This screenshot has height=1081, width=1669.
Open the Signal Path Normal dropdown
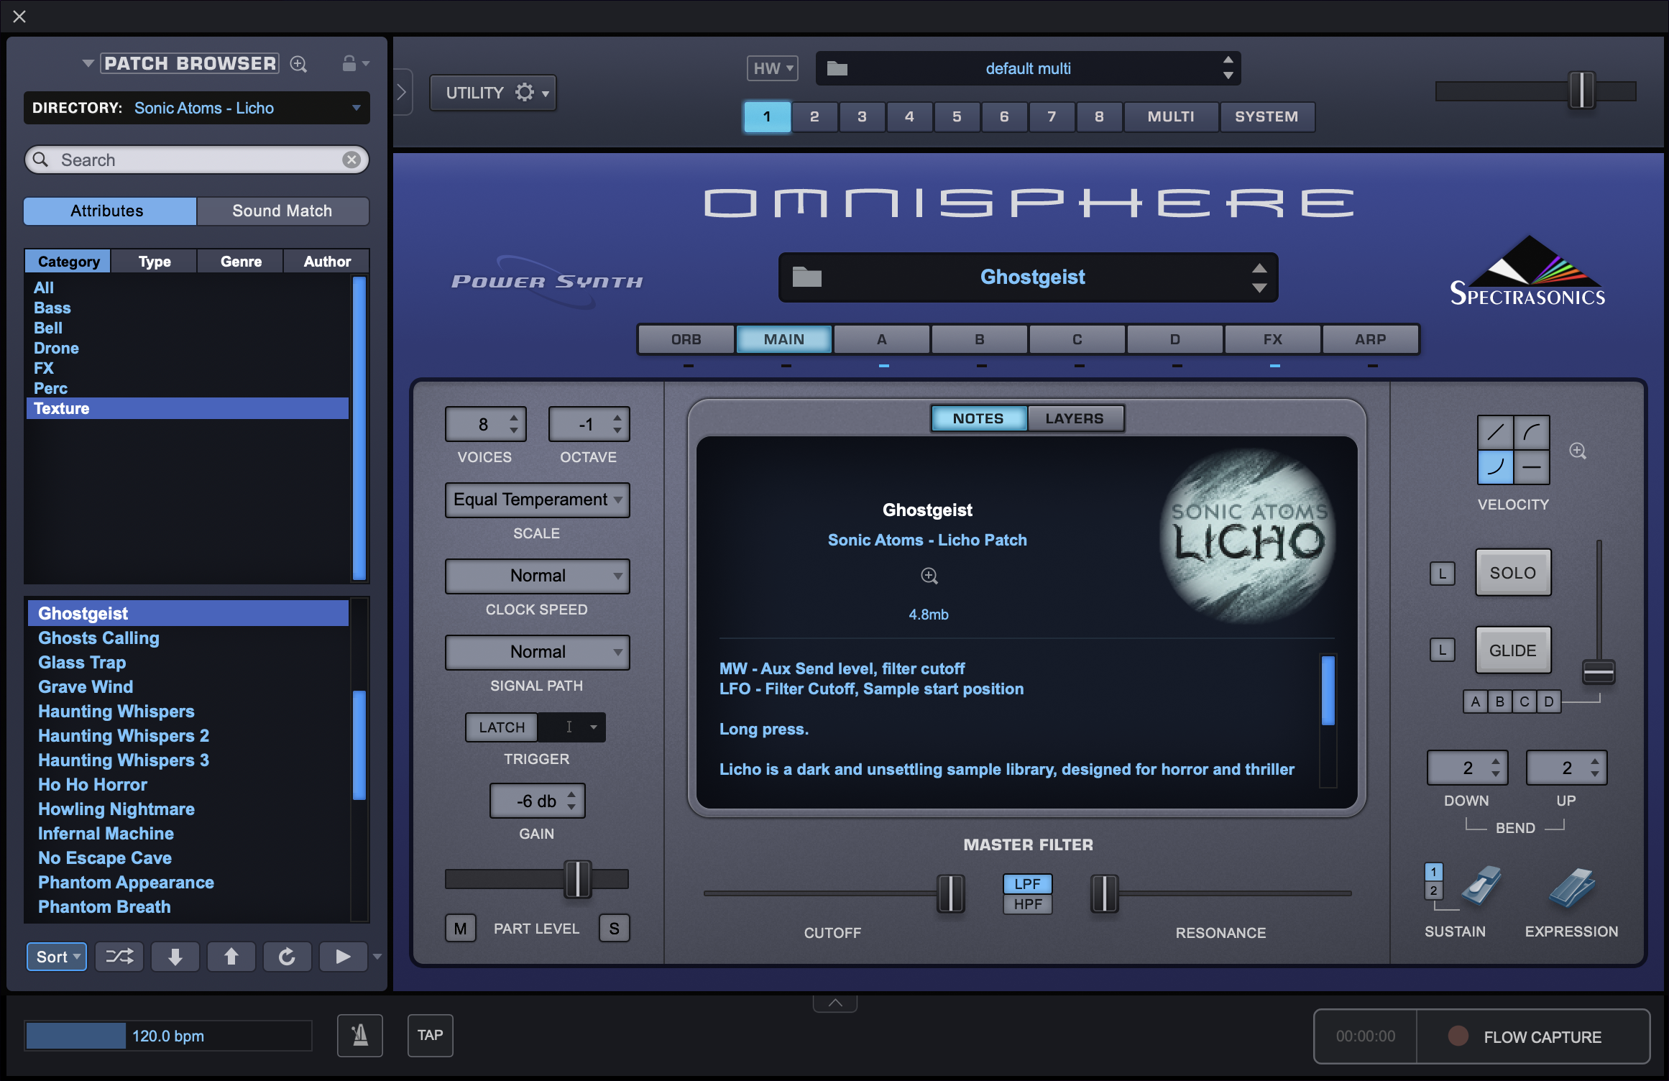tap(538, 652)
